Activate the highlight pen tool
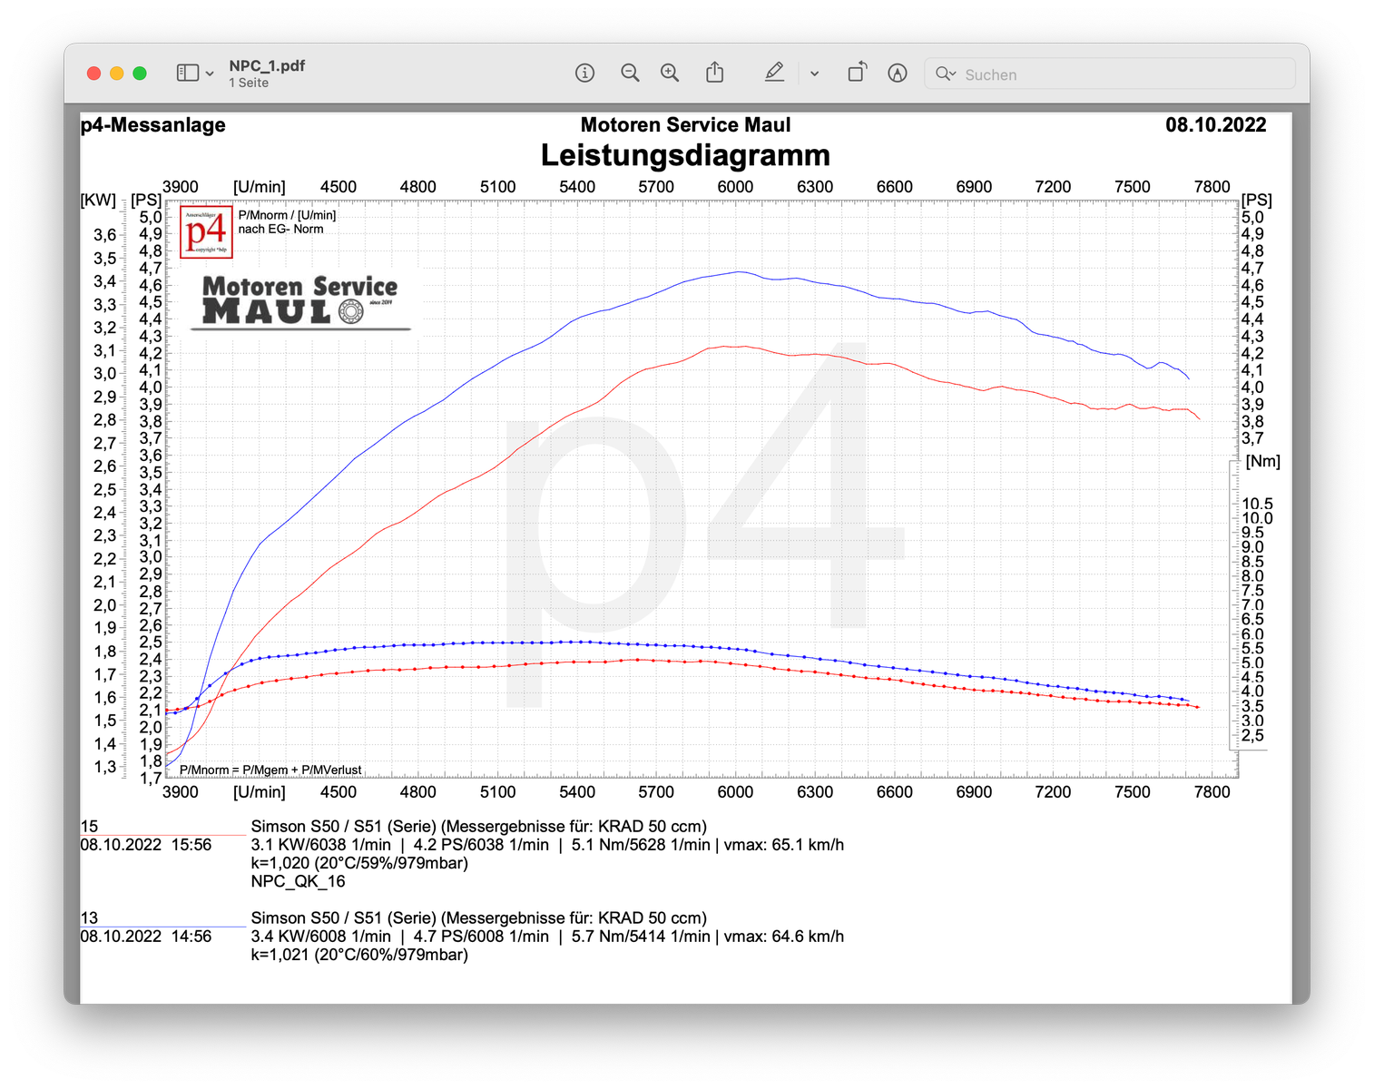1374x1089 pixels. tap(774, 73)
